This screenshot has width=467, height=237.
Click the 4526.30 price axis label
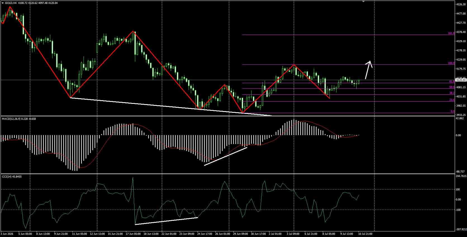point(461,4)
